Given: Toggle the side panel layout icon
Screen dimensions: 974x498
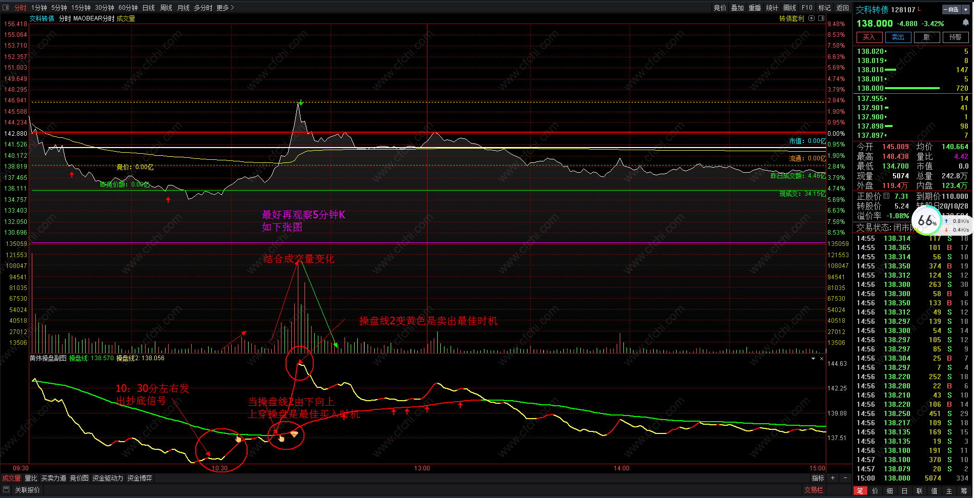Looking at the screenshot, I should pyautogui.click(x=821, y=18).
